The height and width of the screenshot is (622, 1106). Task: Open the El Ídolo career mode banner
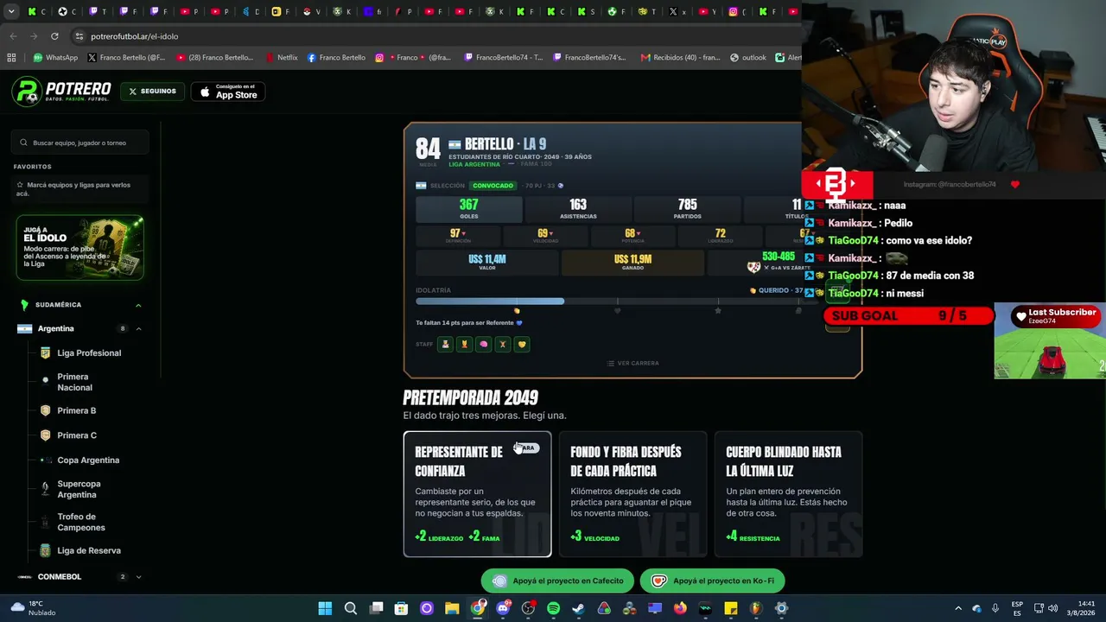click(79, 248)
